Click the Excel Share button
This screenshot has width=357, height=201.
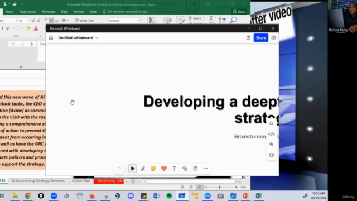(x=239, y=12)
